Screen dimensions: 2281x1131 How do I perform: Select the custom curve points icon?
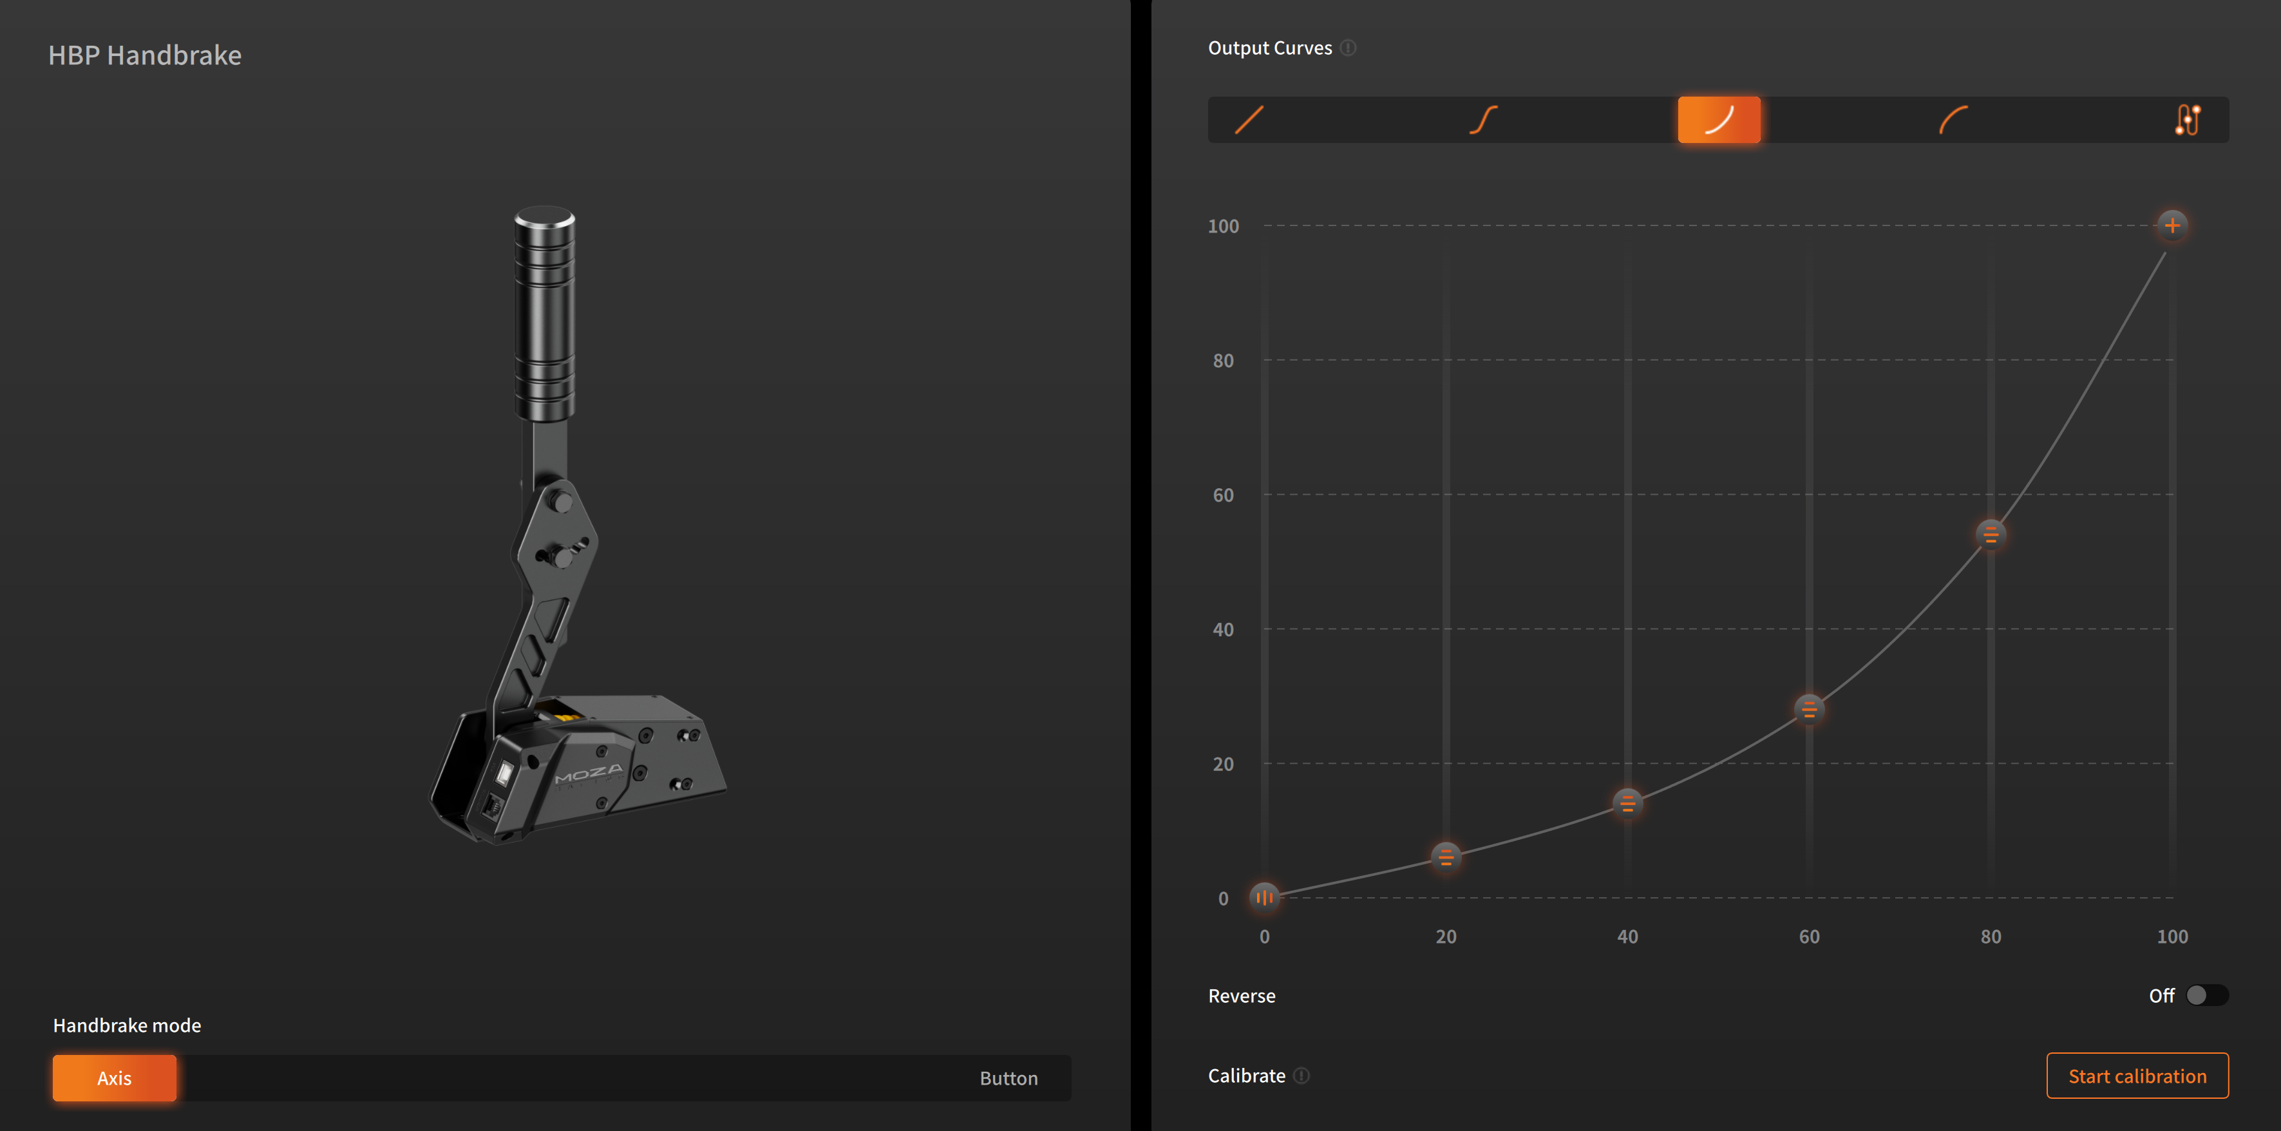point(2188,120)
